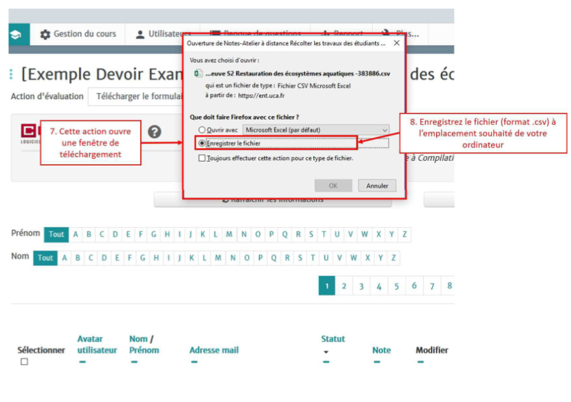
Task: Select 'Enregistrer le fichier' radio button
Action: [x=203, y=143]
